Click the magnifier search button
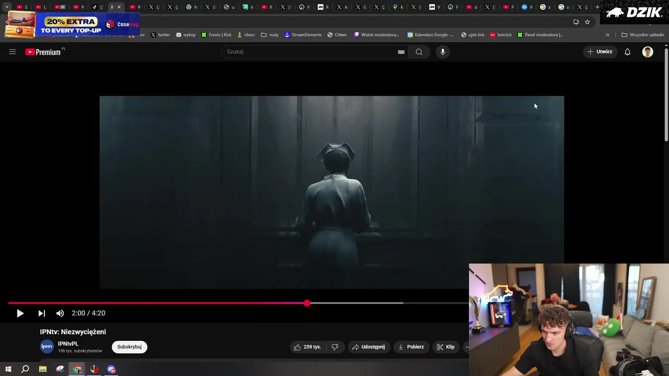This screenshot has height=376, width=669. click(419, 52)
